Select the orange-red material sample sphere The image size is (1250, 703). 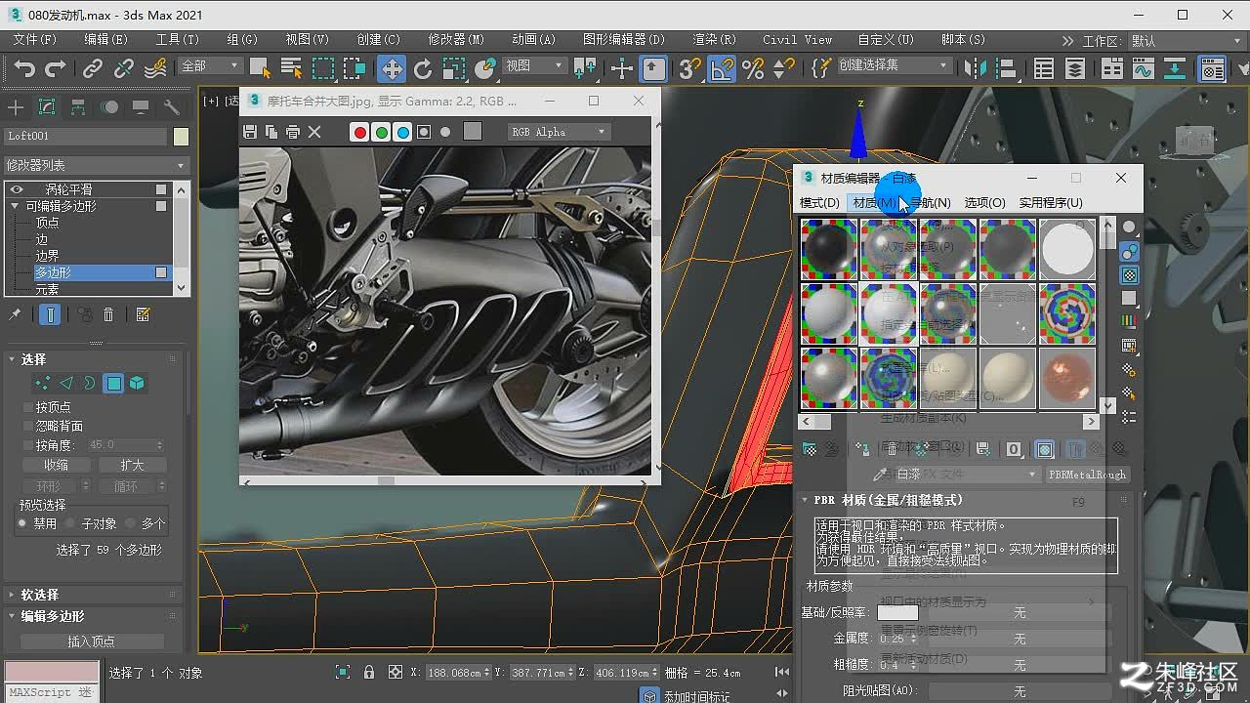pyautogui.click(x=1067, y=378)
